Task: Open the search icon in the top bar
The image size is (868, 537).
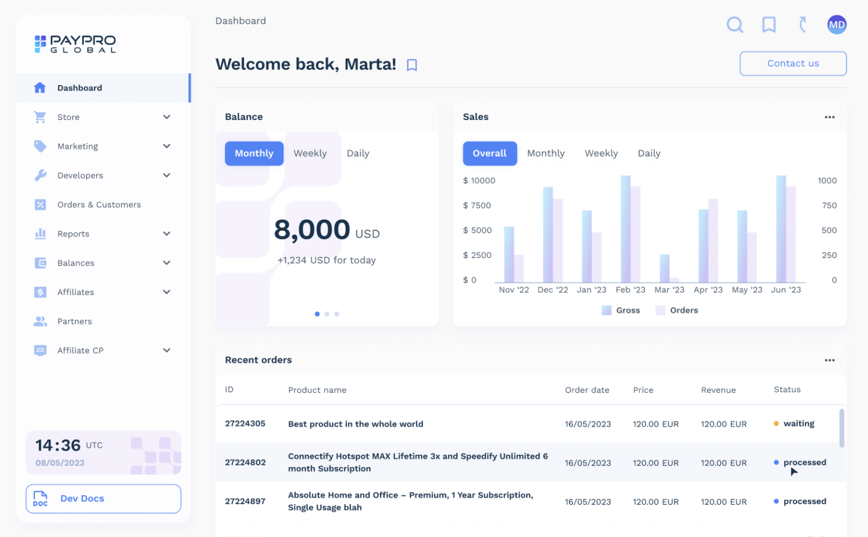Action: point(735,25)
